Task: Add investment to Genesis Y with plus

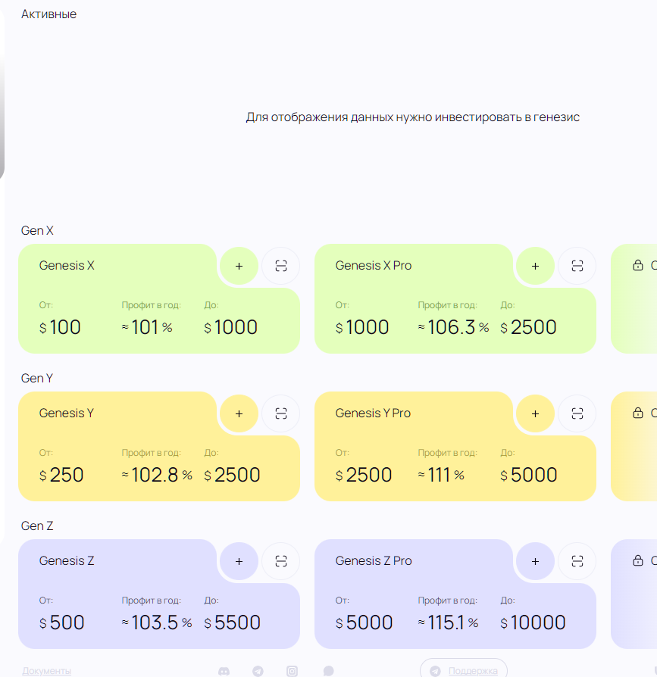Action: click(x=239, y=413)
